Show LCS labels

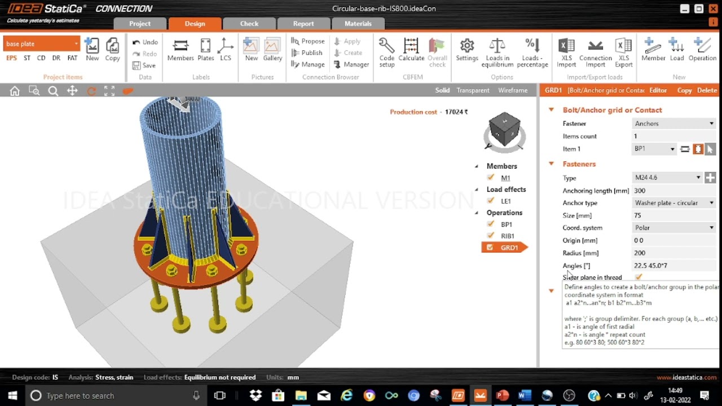point(226,50)
